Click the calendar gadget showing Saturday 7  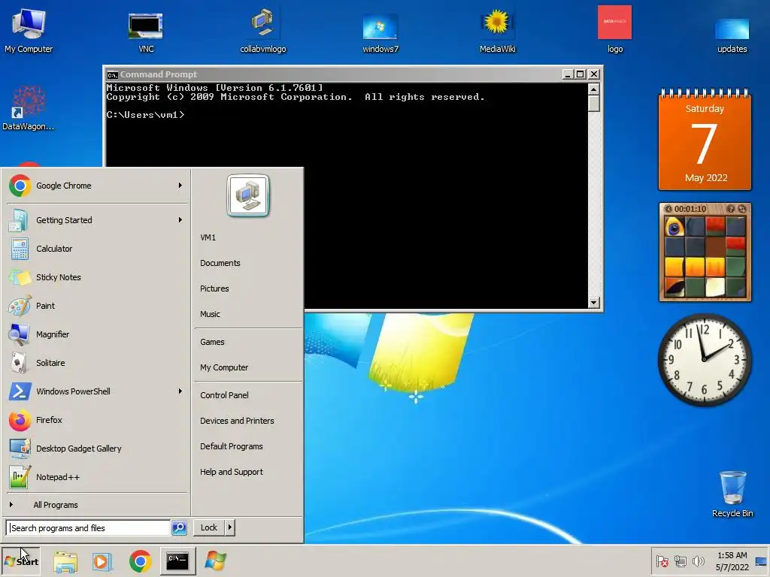(705, 139)
